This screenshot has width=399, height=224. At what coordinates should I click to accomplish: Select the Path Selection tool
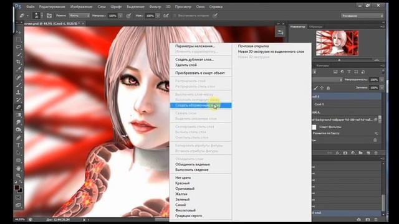18,153
